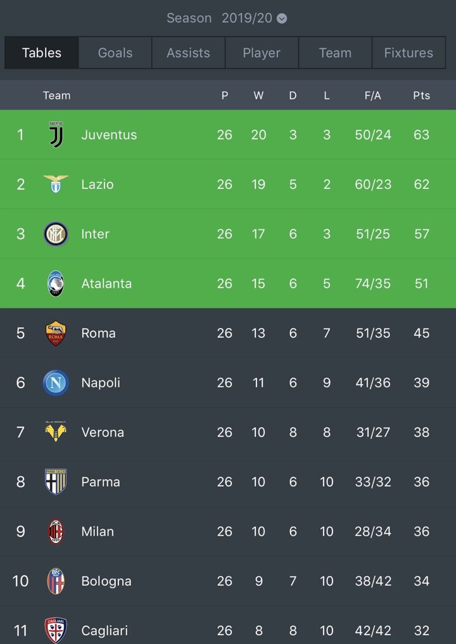Open the Verona club logo
The height and width of the screenshot is (644, 456).
pos(56,431)
